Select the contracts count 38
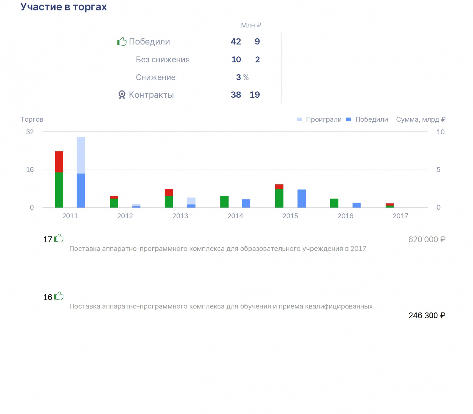Image resolution: width=473 pixels, height=414 pixels. (236, 95)
